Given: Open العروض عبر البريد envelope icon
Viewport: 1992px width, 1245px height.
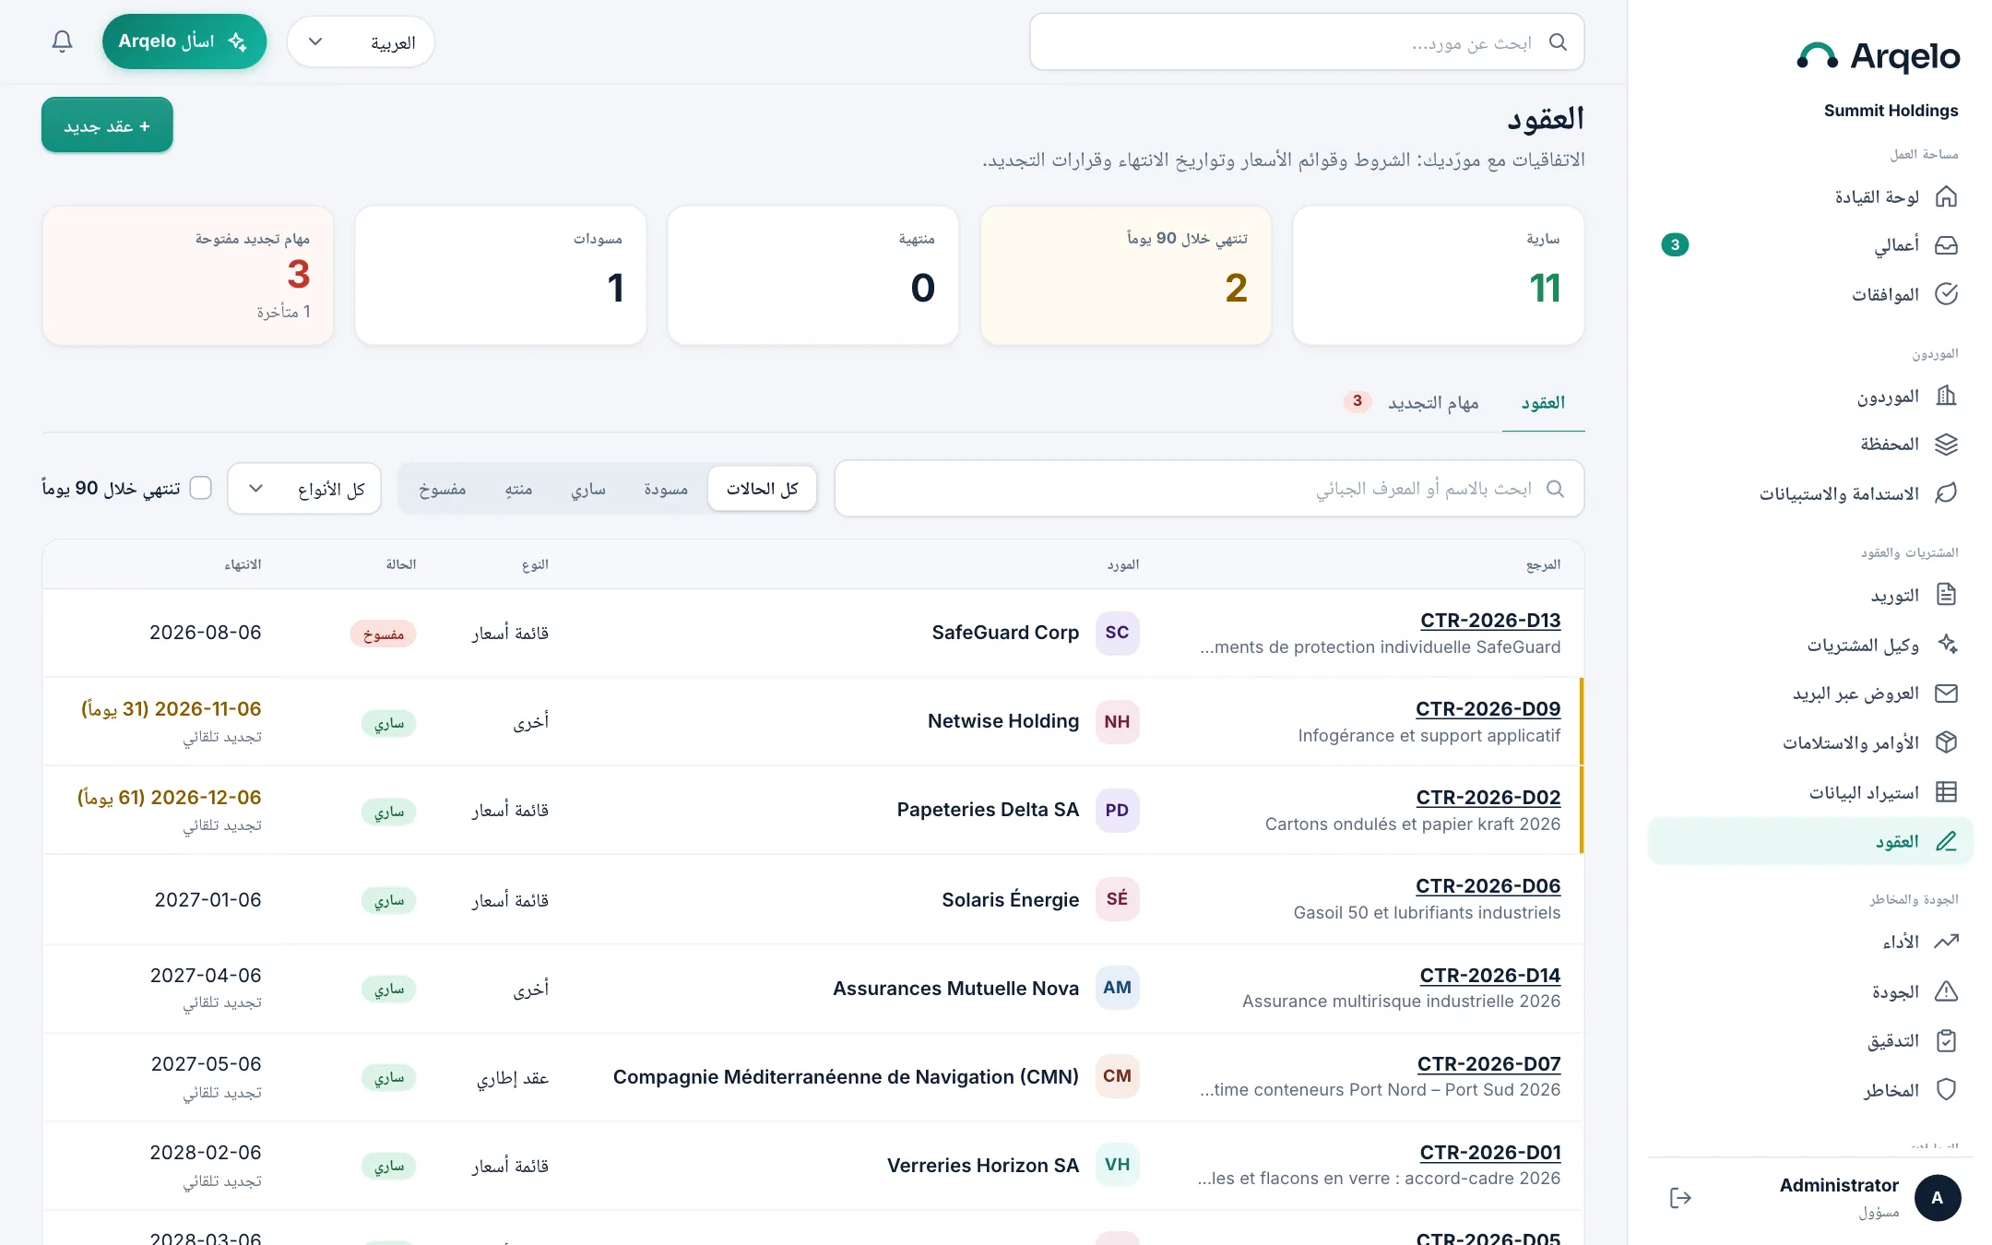Looking at the screenshot, I should pyautogui.click(x=1946, y=694).
